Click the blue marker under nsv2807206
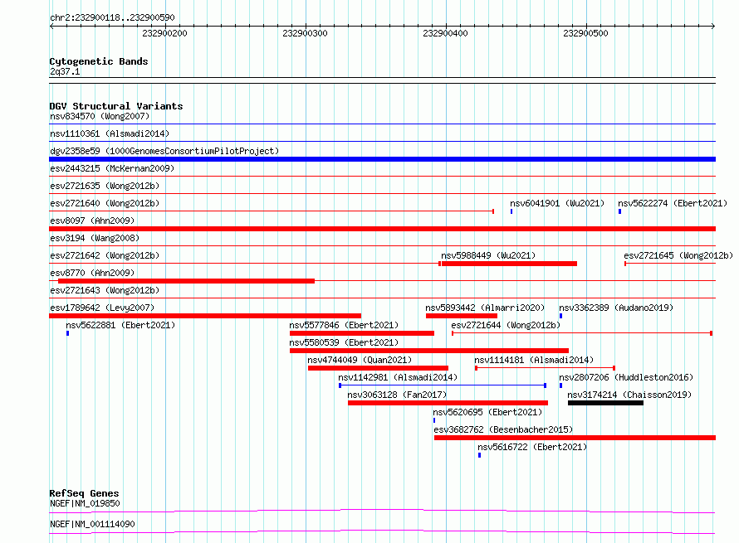Screen dimensions: 739x543 coord(560,385)
